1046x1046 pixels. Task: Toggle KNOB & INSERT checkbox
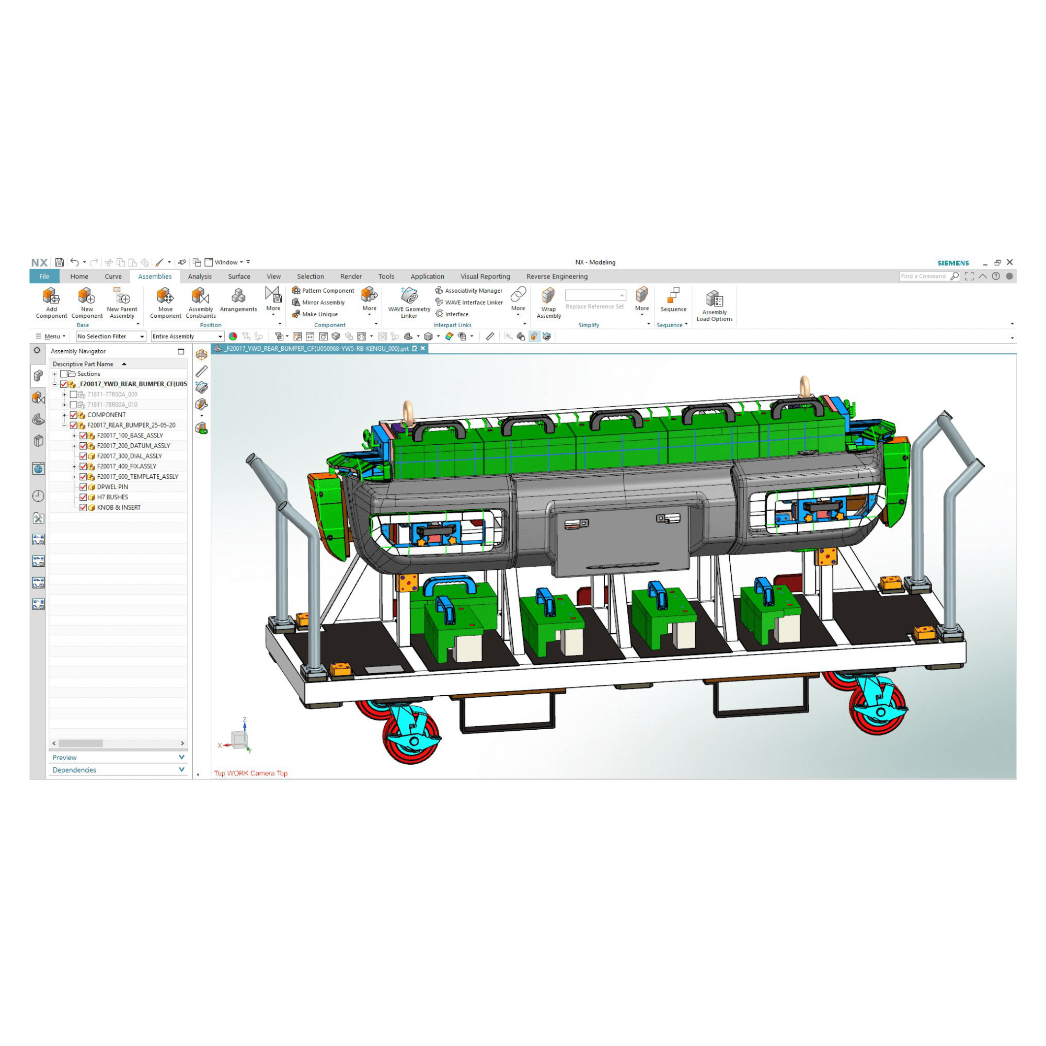click(84, 507)
